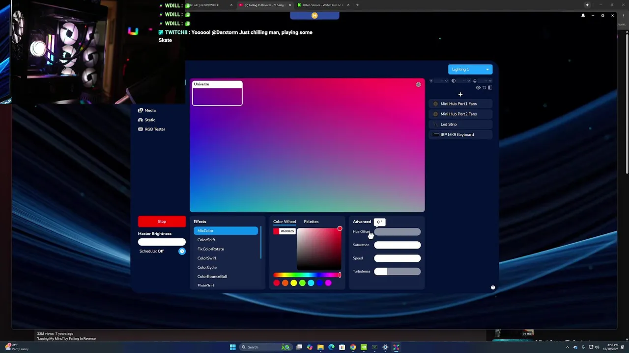Open the Media section in sidebar
Screen dimensions: 629x353
(x=147, y=110)
